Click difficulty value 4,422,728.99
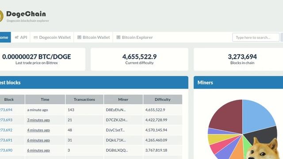 [x=156, y=120]
